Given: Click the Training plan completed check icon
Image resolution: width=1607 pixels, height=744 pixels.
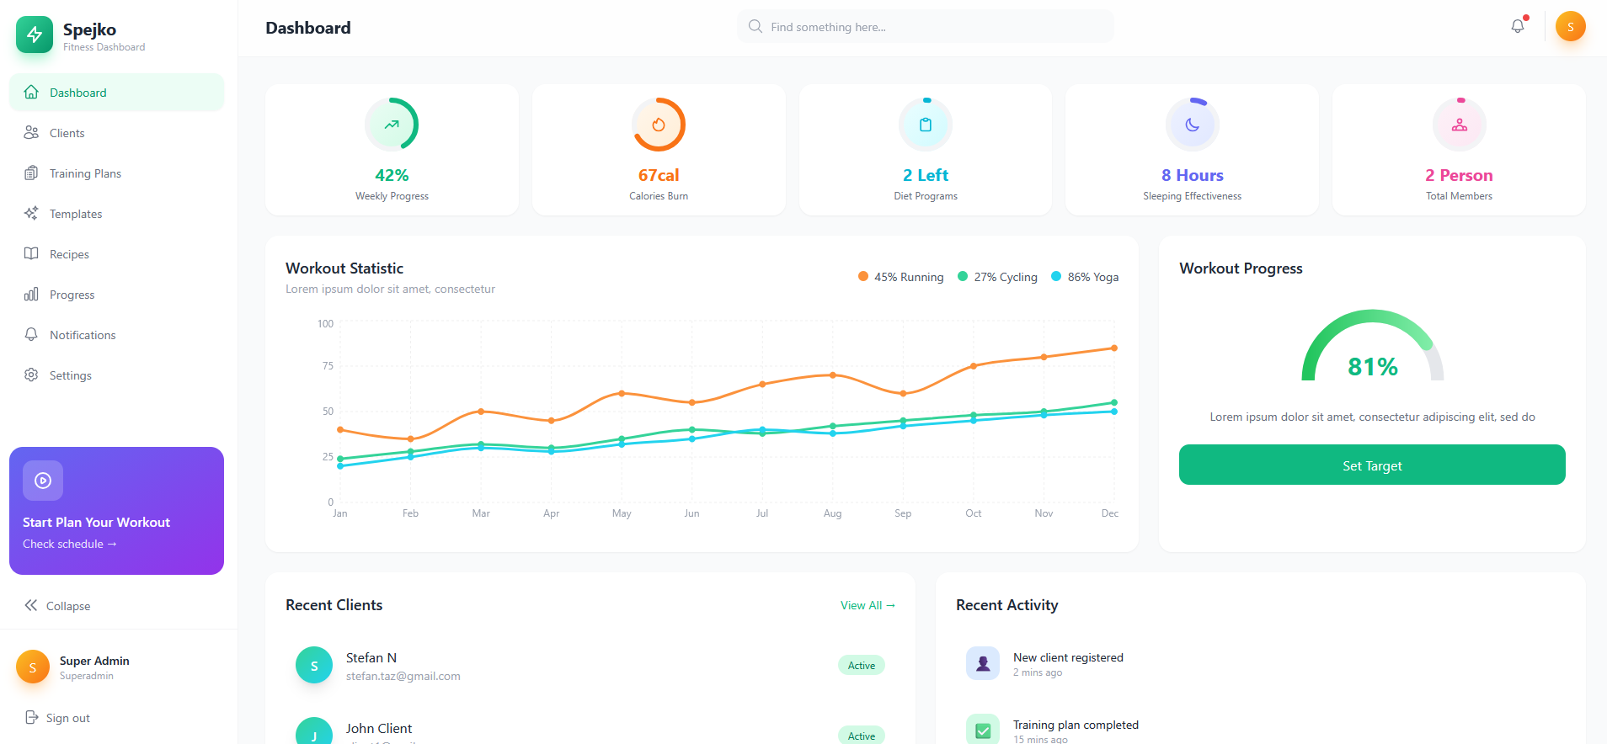Looking at the screenshot, I should pos(983,730).
